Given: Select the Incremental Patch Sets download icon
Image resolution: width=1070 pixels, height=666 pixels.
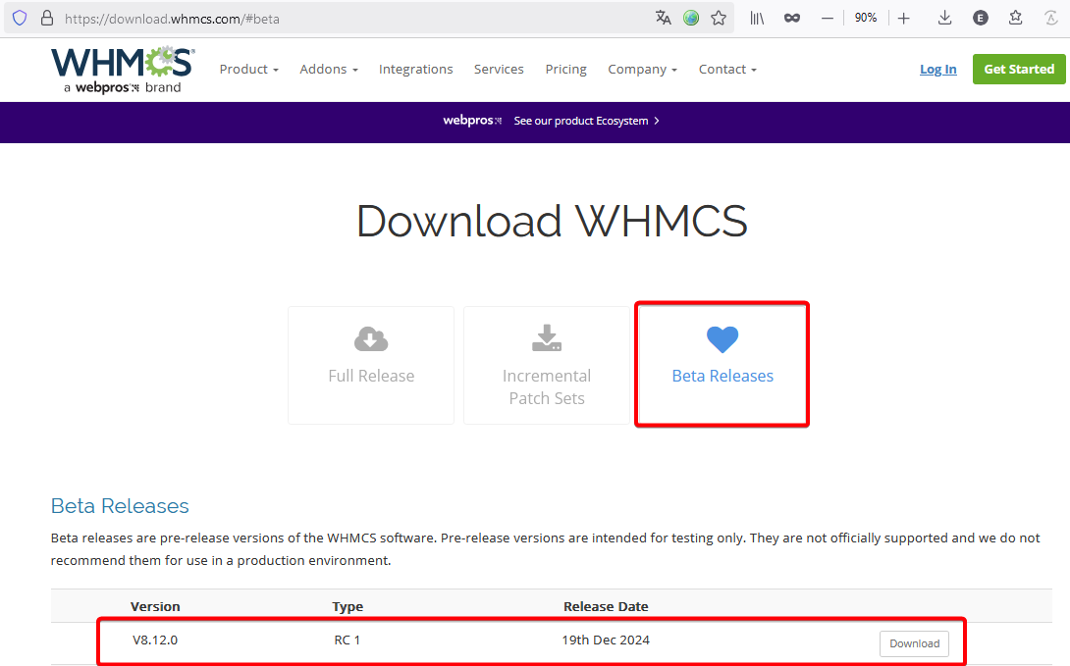Looking at the screenshot, I should [547, 338].
